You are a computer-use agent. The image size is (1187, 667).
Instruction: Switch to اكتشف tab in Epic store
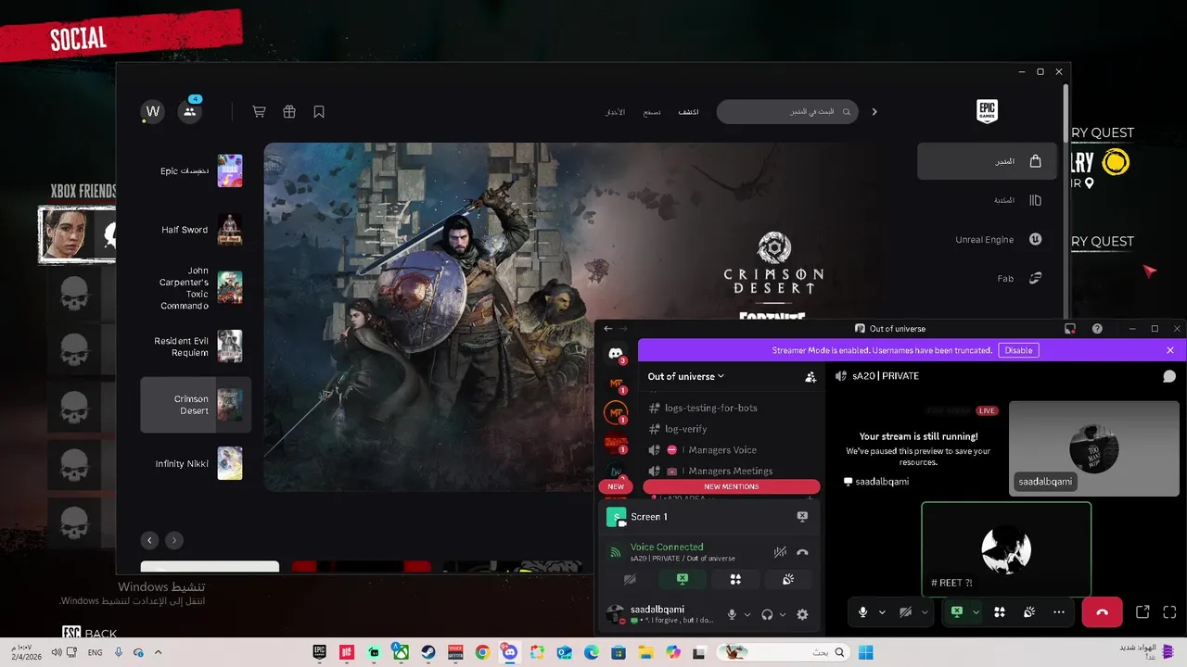pos(688,112)
